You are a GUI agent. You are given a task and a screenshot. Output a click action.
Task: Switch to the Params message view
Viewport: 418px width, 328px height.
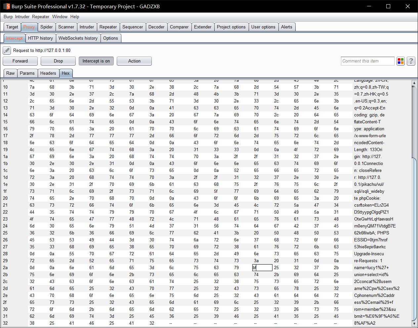[x=27, y=73]
